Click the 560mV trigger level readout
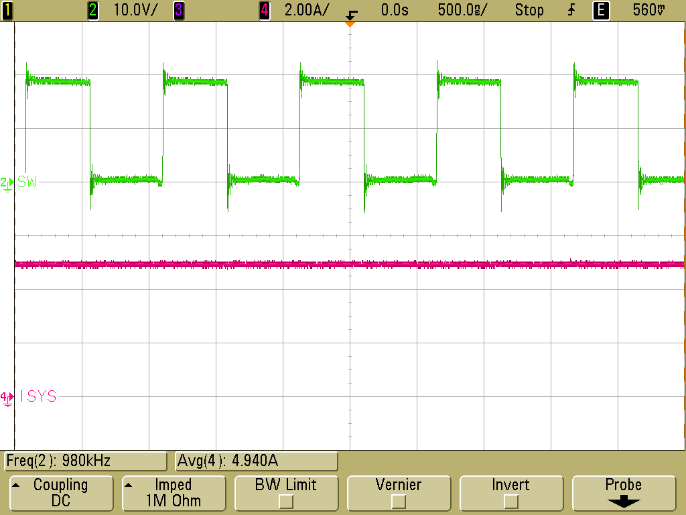Image resolution: width=686 pixels, height=515 pixels. click(648, 10)
